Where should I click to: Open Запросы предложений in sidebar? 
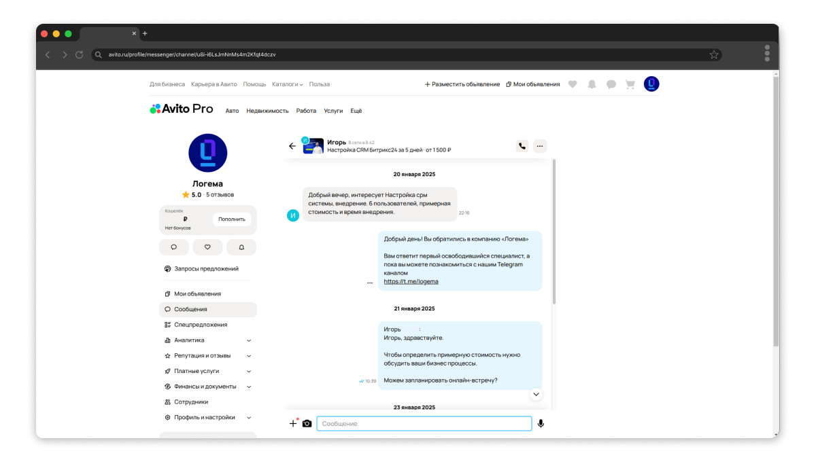point(206,268)
